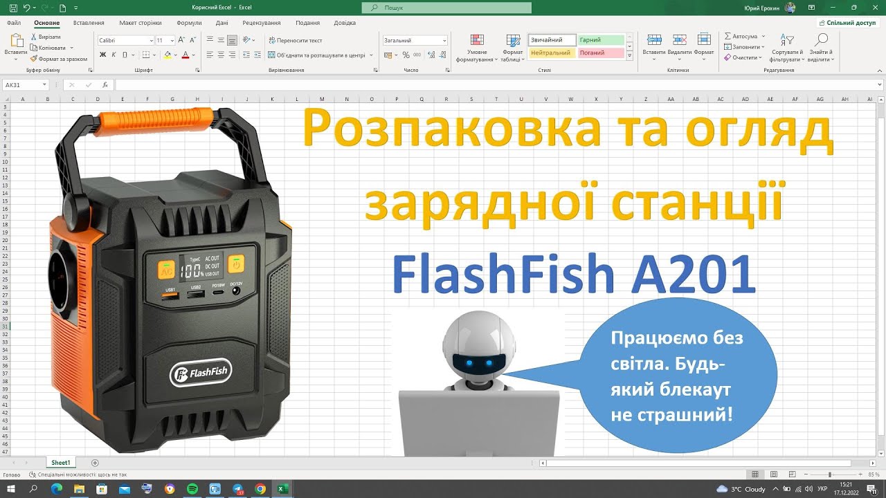
Task: Add a new sheet with plus button
Action: [x=95, y=463]
